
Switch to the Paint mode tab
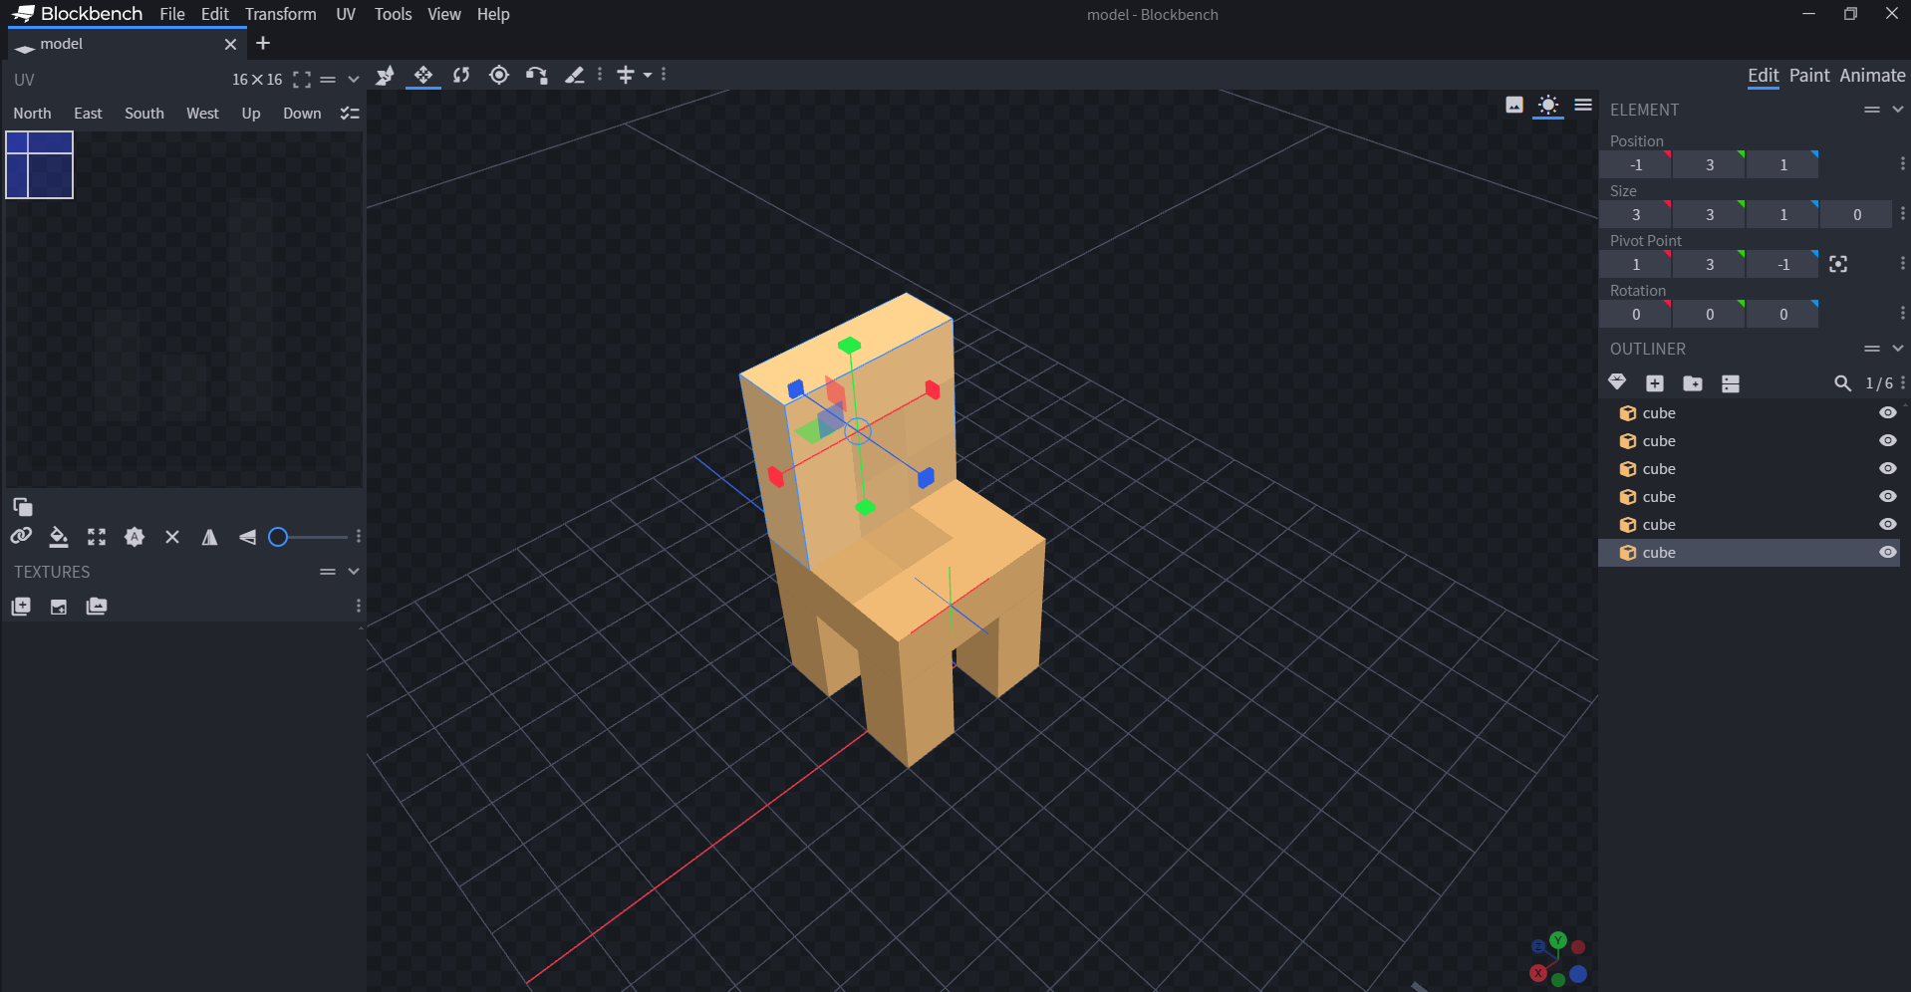[x=1808, y=76]
